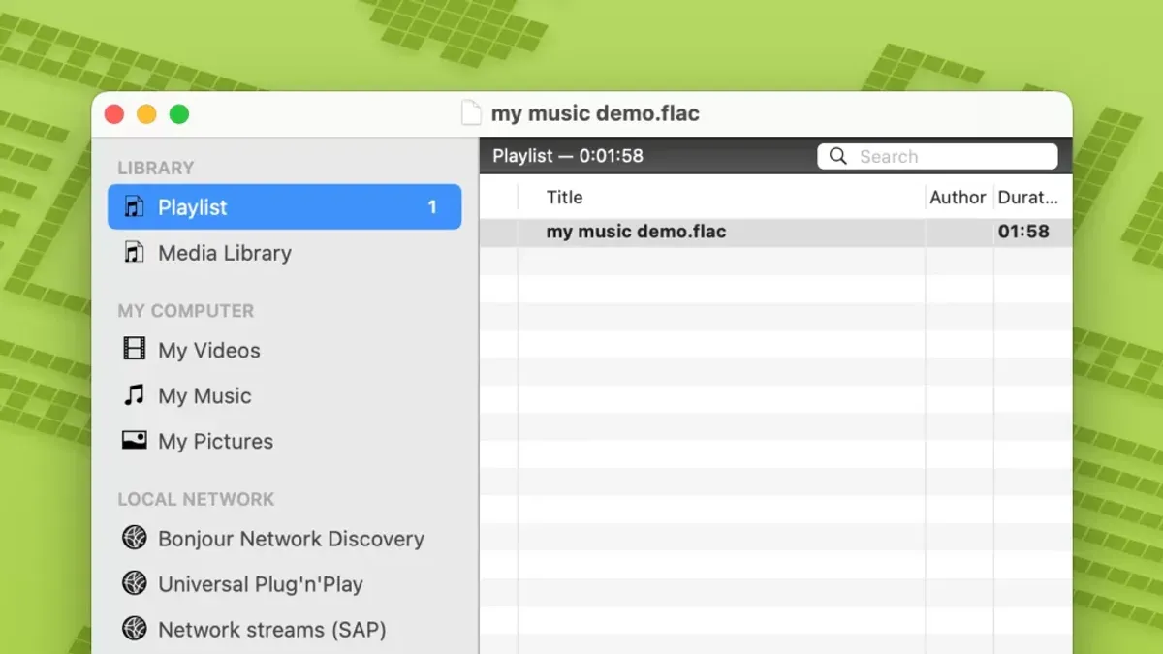Screen dimensions: 1163x654
Task: Click the My Pictures image icon
Action: click(x=134, y=440)
